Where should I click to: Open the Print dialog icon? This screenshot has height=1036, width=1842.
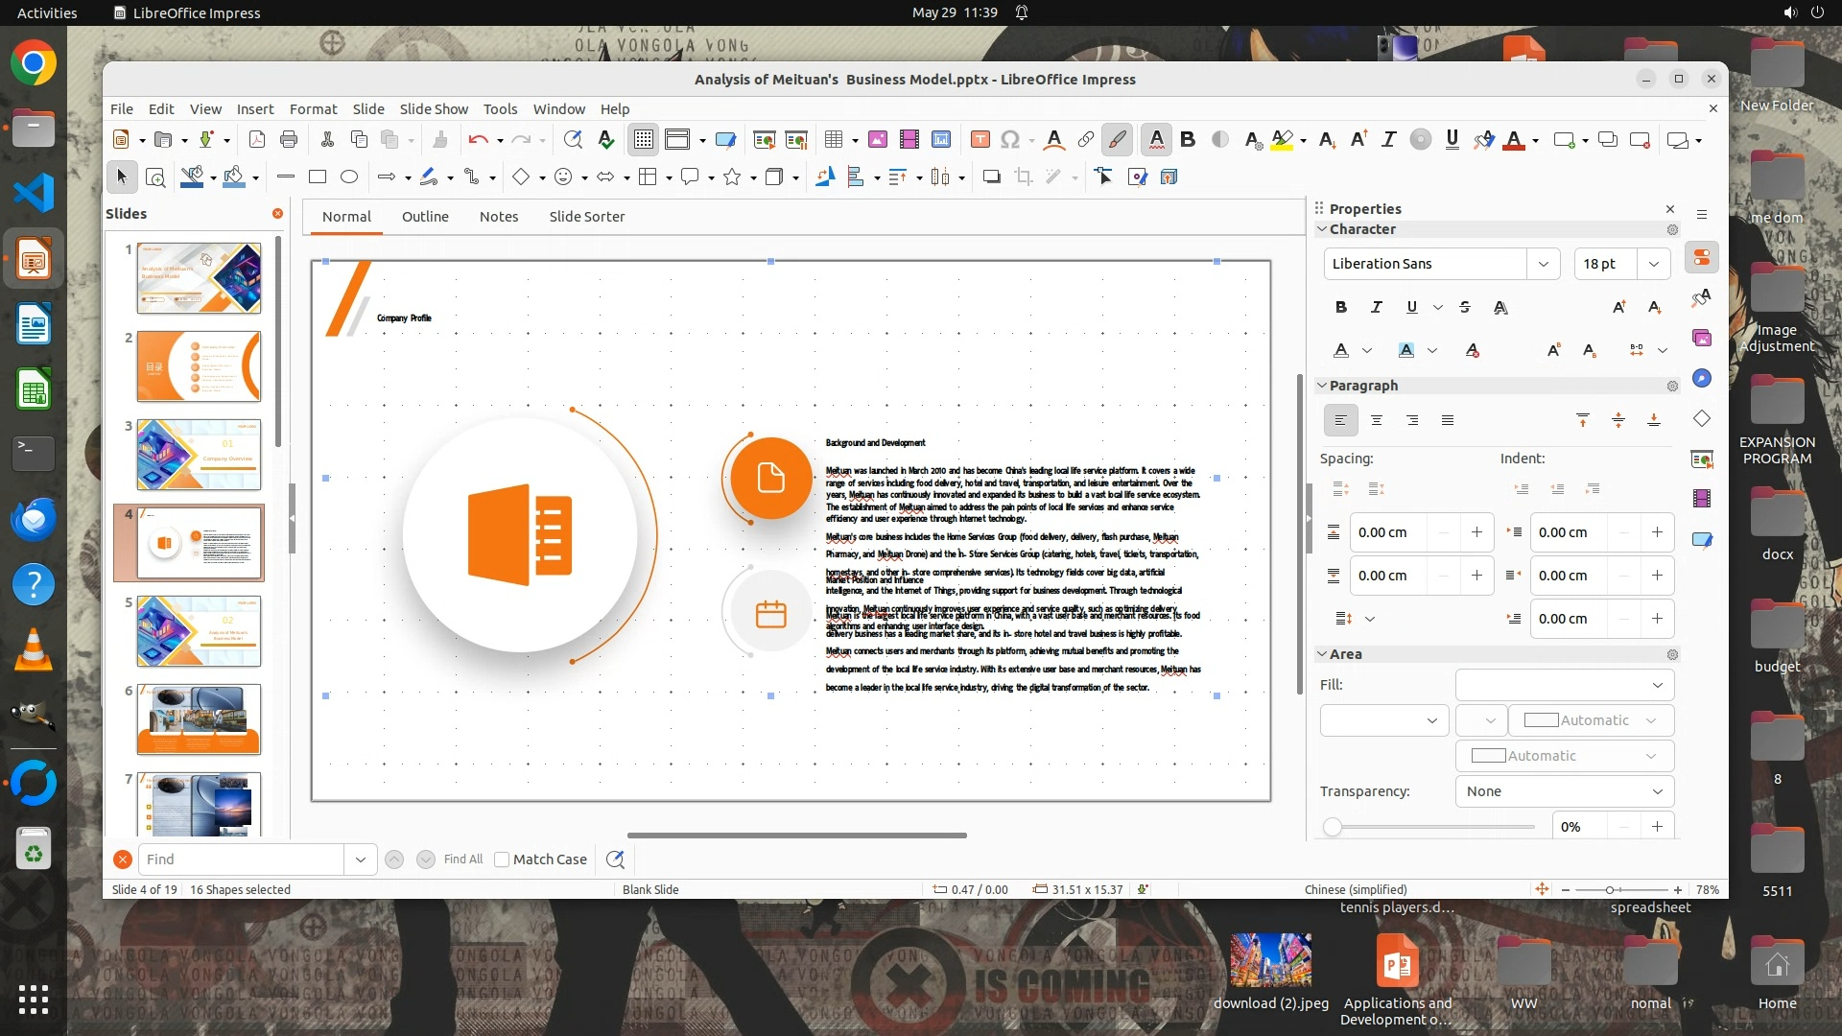[x=289, y=140]
